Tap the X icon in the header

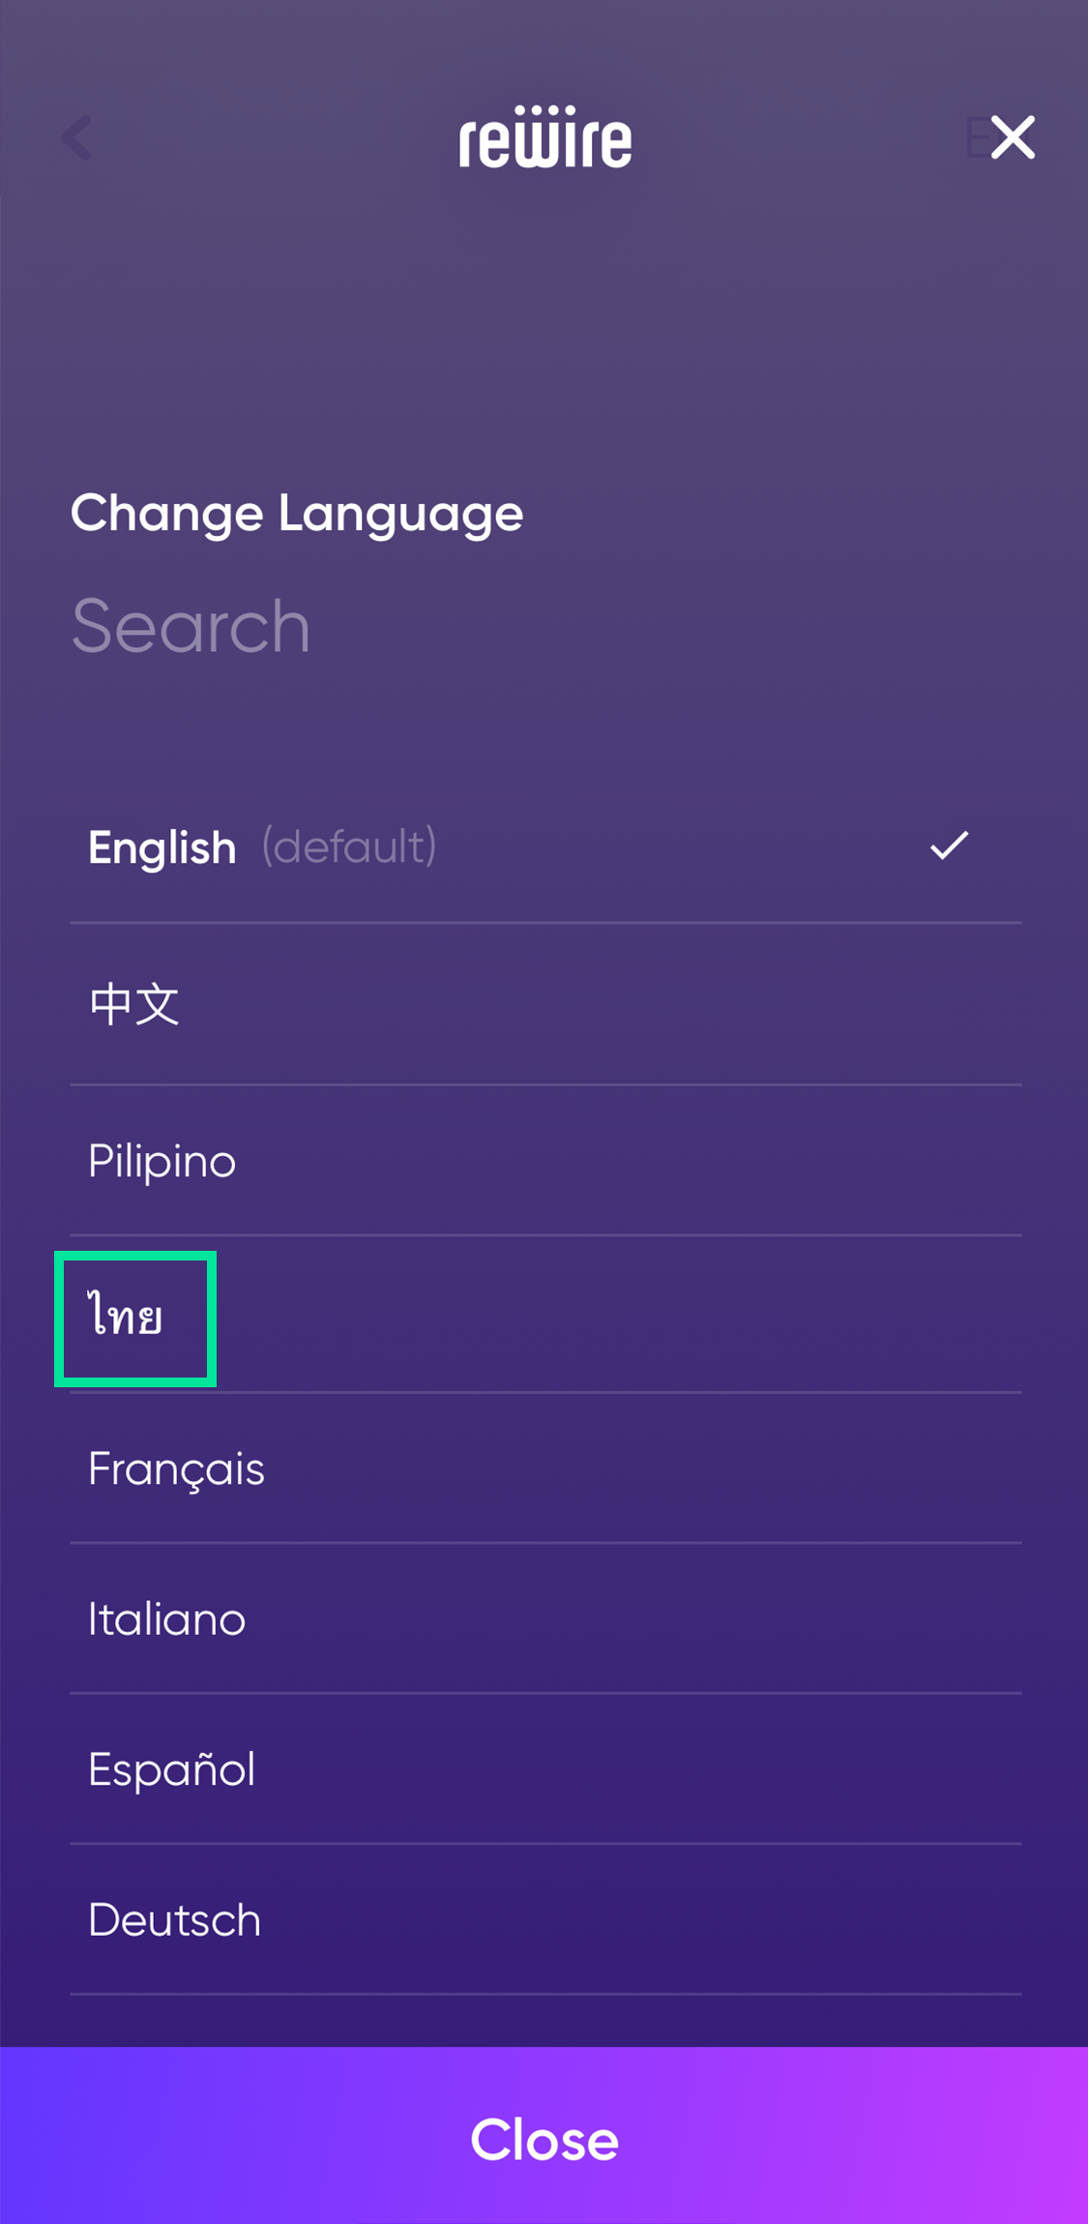coord(1013,137)
